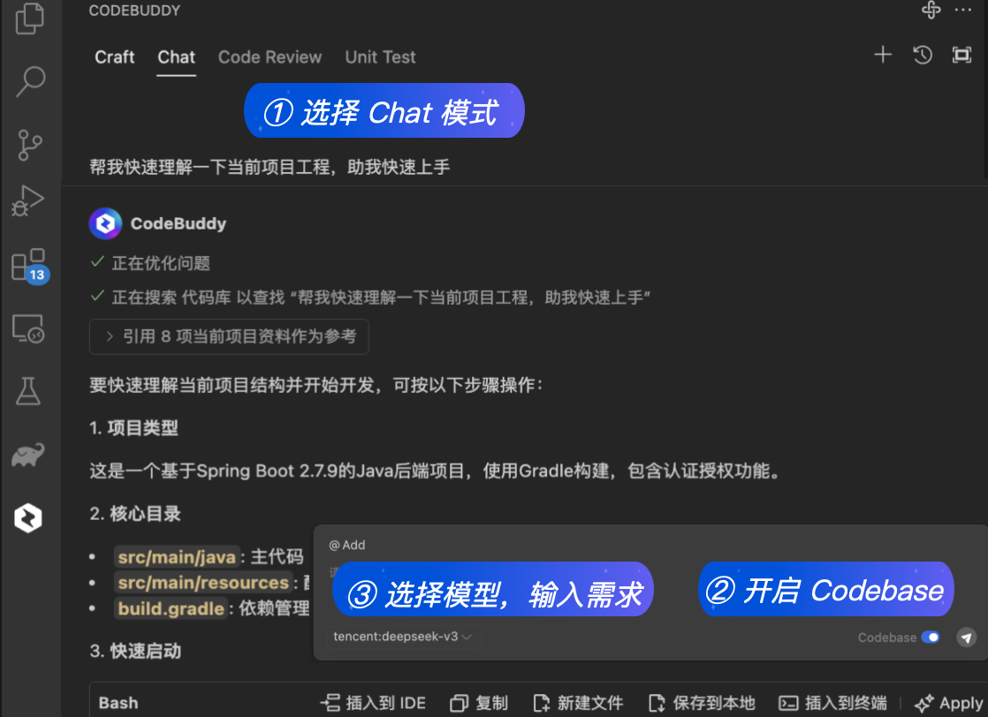The height and width of the screenshot is (717, 988).
Task: Open the chat history clock icon
Action: (x=923, y=55)
